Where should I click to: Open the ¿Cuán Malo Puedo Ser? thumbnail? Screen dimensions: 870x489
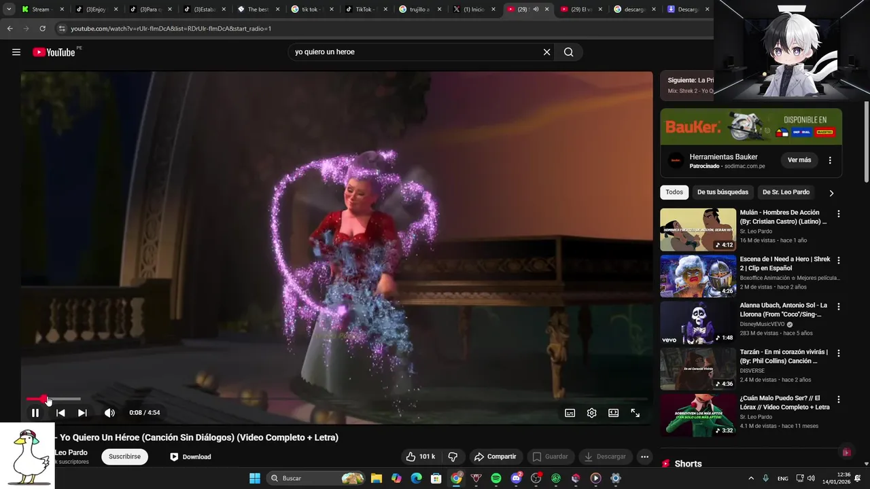(698, 415)
